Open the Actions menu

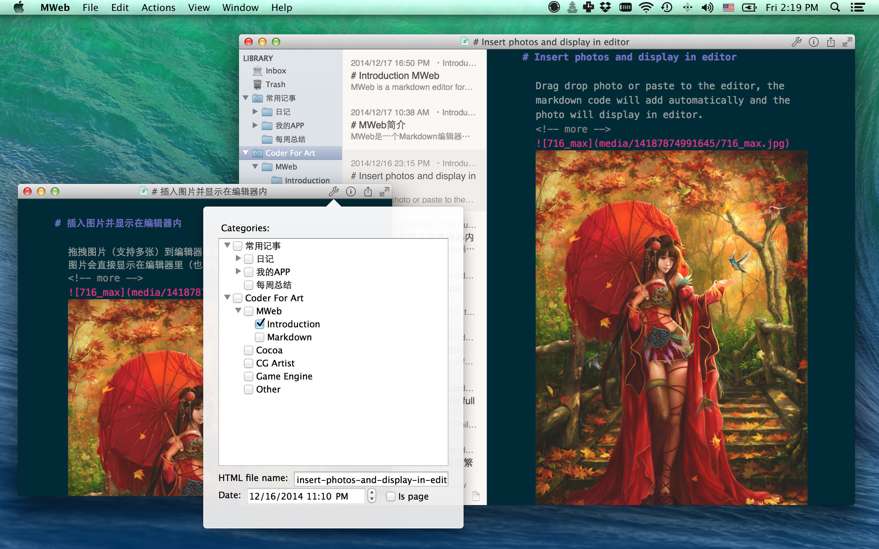[158, 7]
